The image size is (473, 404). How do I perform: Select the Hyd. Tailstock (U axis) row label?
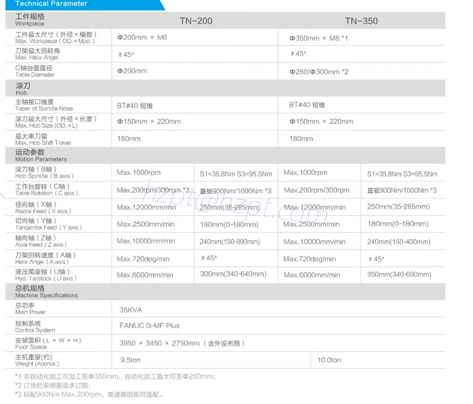coord(46,274)
